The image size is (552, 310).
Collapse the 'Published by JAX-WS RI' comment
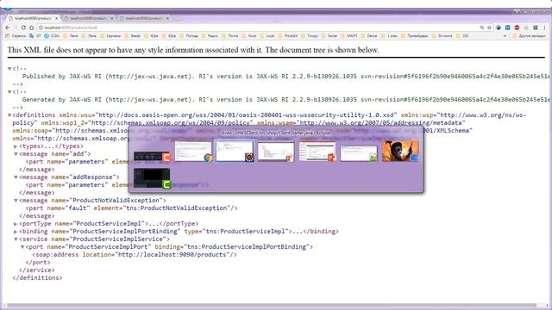tap(9, 69)
